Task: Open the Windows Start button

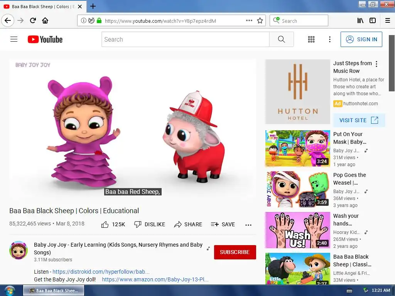Action: click(x=10, y=291)
